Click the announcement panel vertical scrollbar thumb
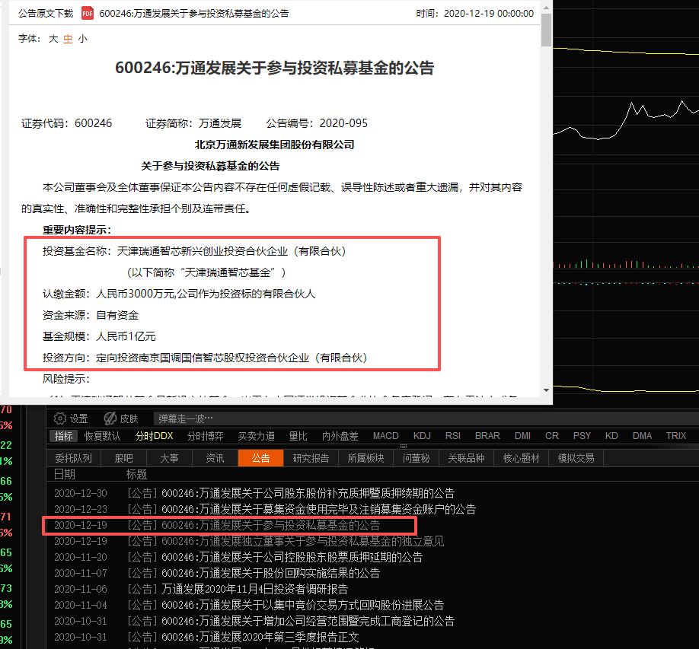 click(x=546, y=30)
